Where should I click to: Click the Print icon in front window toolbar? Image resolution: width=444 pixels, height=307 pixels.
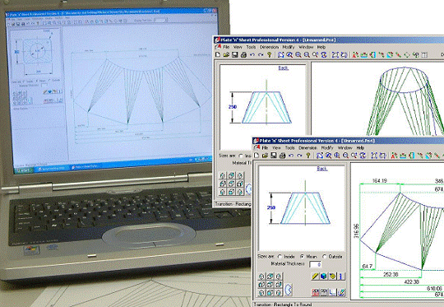tap(282, 156)
